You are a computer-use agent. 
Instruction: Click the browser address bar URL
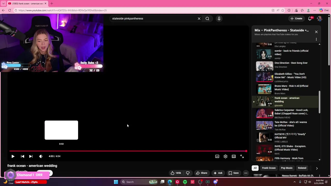tap(63, 10)
